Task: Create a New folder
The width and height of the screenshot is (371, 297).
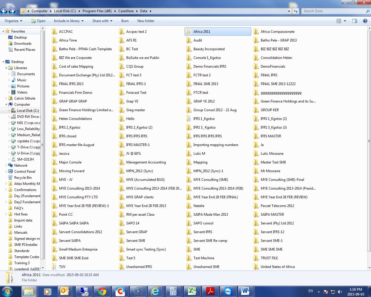Action: click(x=145, y=21)
